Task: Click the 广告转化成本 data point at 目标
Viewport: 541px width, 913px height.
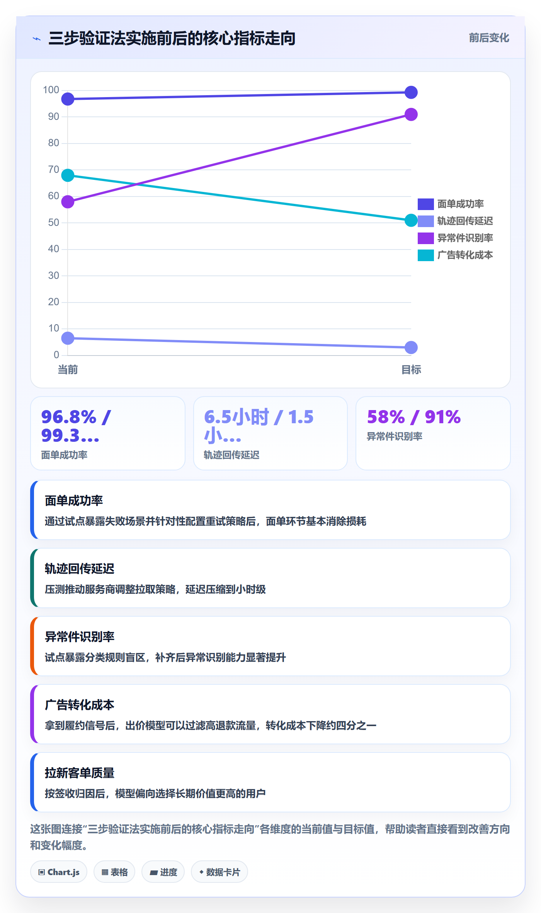Action: (x=411, y=221)
